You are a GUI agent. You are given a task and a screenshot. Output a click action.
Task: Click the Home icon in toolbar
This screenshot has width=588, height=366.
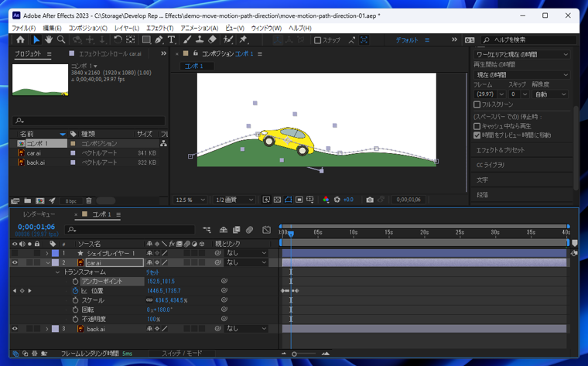coord(20,39)
